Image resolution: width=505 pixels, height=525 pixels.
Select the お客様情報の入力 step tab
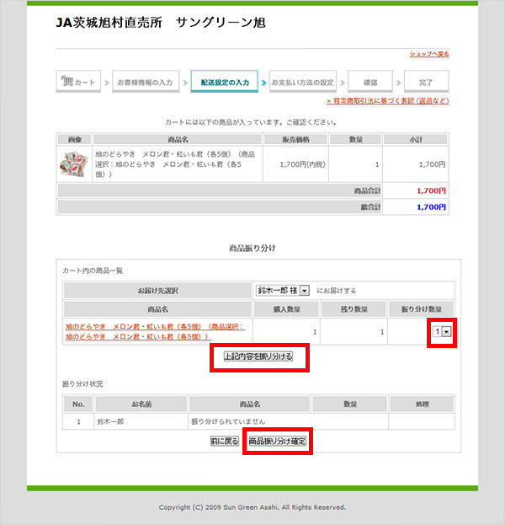tap(144, 83)
